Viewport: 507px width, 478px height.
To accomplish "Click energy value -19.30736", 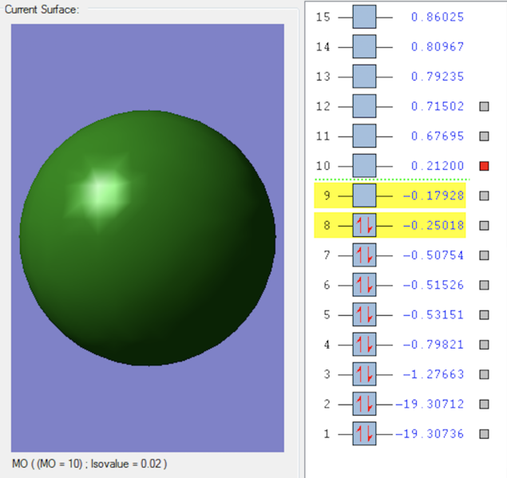I will (430, 433).
